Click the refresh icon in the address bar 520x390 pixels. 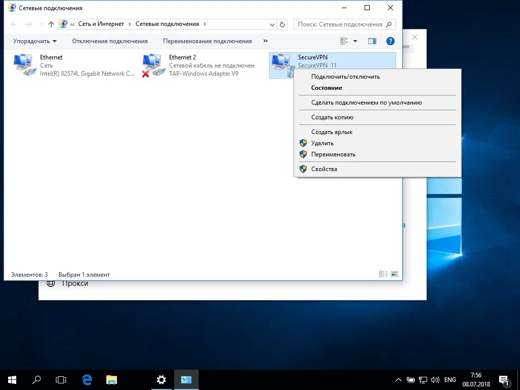tap(283, 24)
